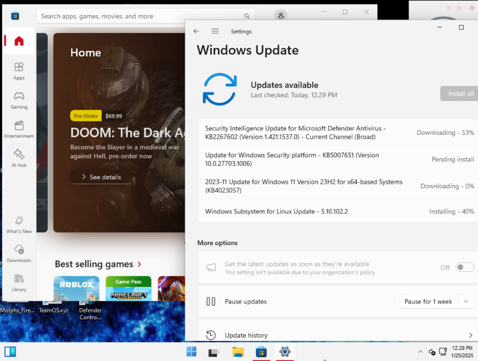This screenshot has width=478, height=361.
Task: Expand Best selling games list arrow
Action: pos(139,264)
